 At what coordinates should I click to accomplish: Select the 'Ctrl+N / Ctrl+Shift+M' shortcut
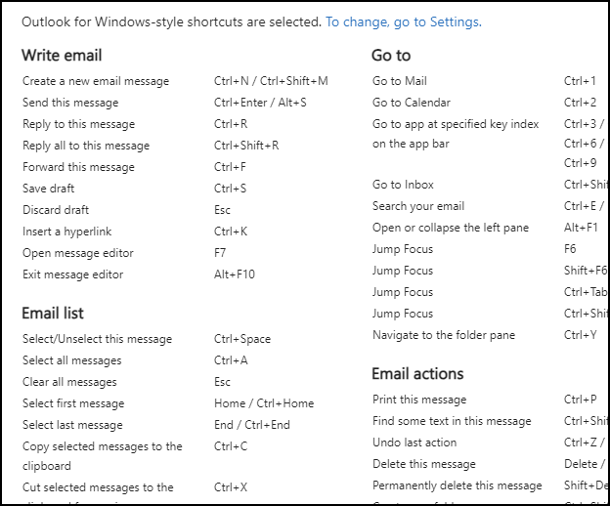271,81
